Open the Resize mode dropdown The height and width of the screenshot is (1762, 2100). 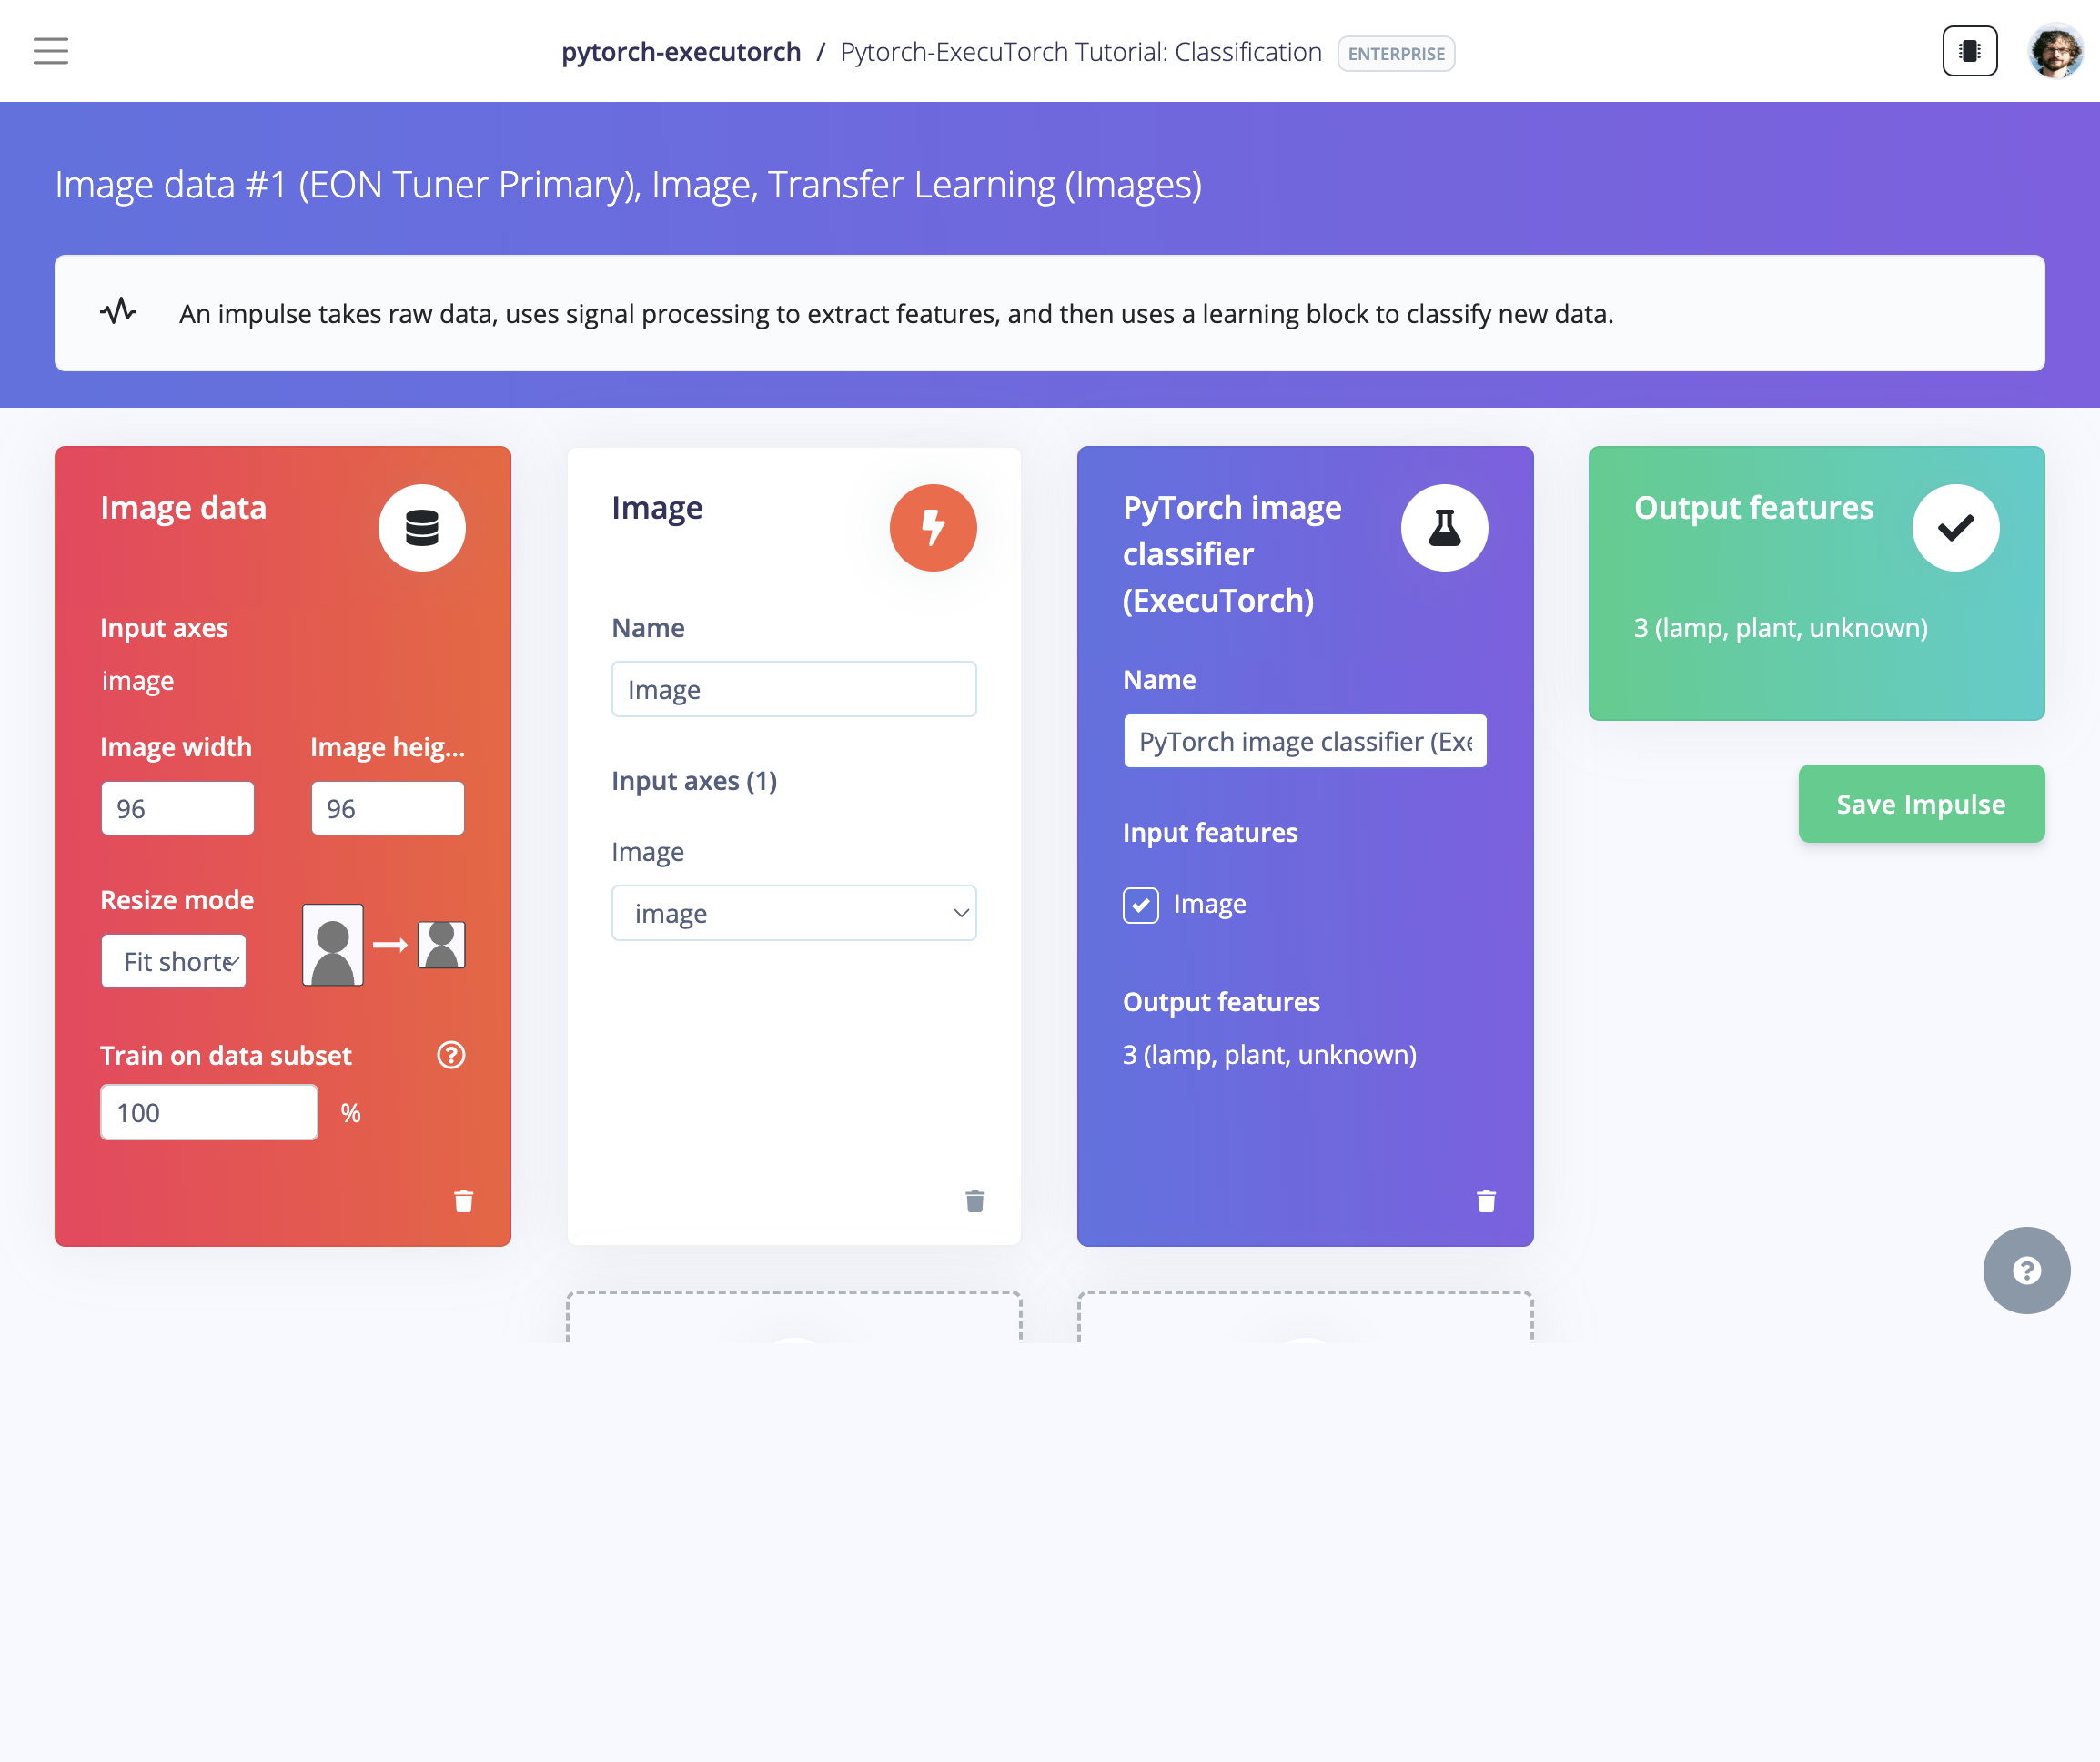(x=173, y=961)
